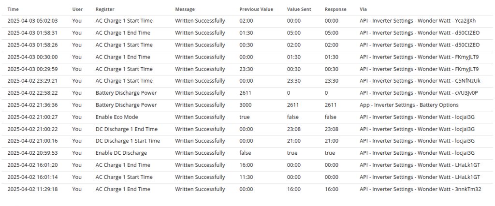The height and width of the screenshot is (206, 495).
Task: Sort by the Register column header
Action: pos(105,9)
